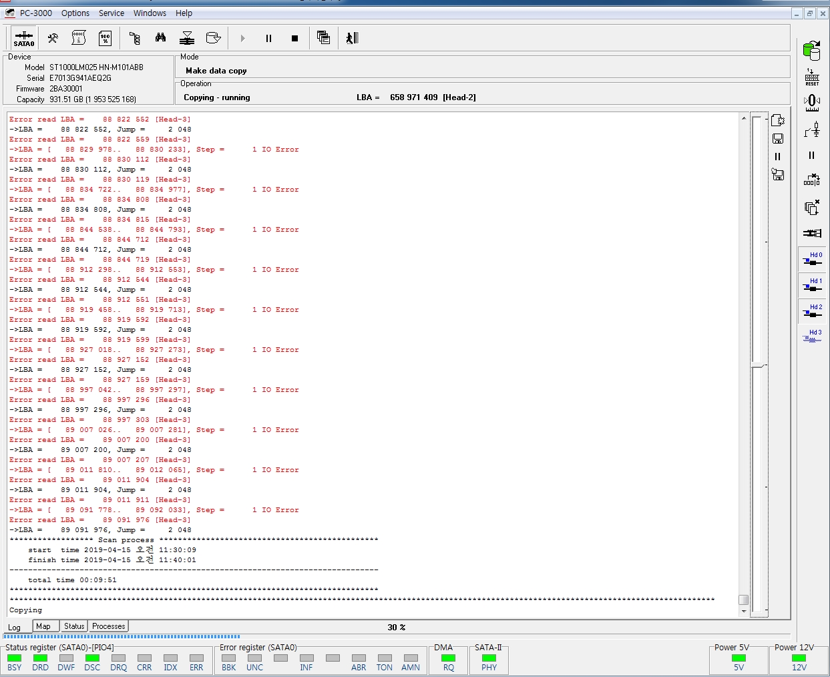Click the SATA0 port selector icon
This screenshot has height=677, width=830.
point(24,38)
